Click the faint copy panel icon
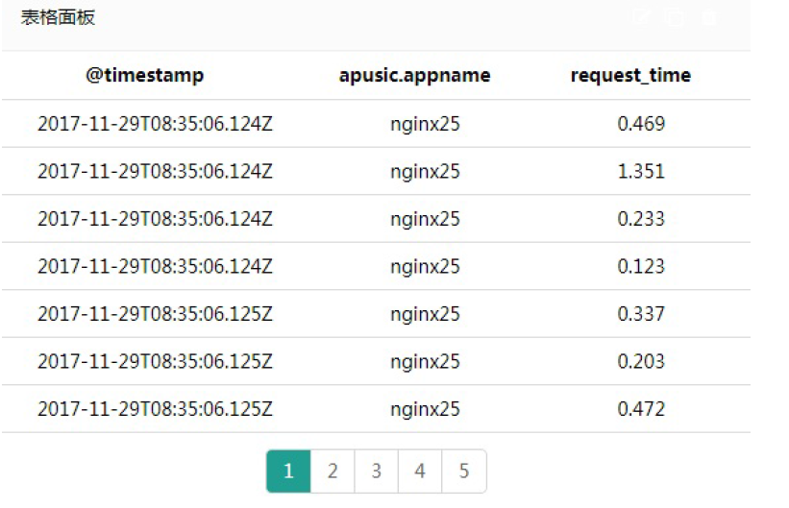 [x=675, y=17]
